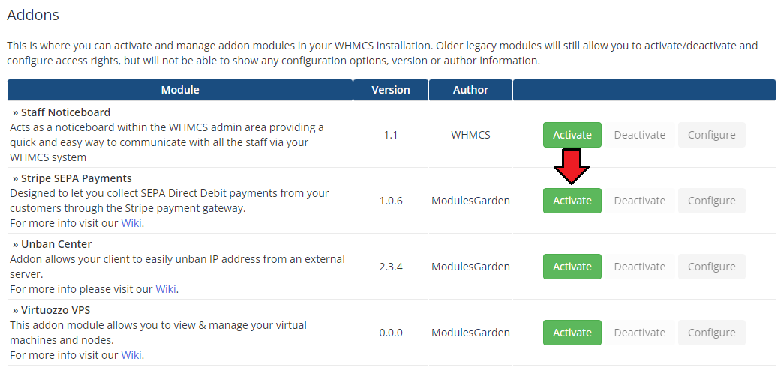Click version 1.0.6 cell
Viewport: 781px width, 373px height.
(390, 201)
